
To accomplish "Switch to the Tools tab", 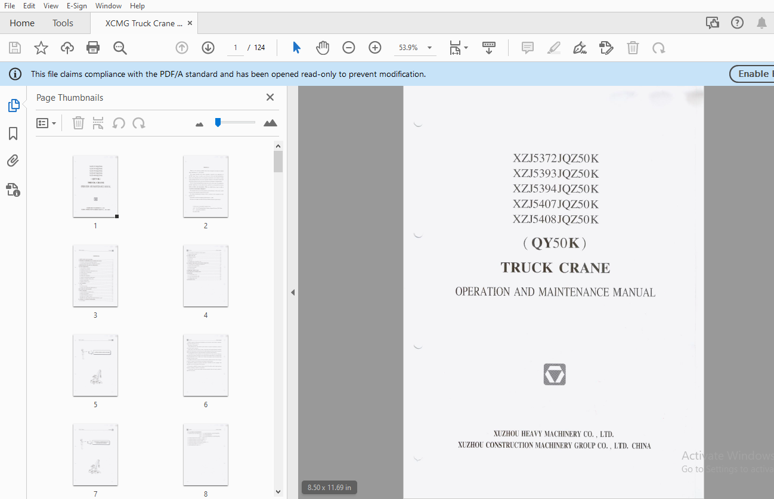I will pyautogui.click(x=63, y=23).
